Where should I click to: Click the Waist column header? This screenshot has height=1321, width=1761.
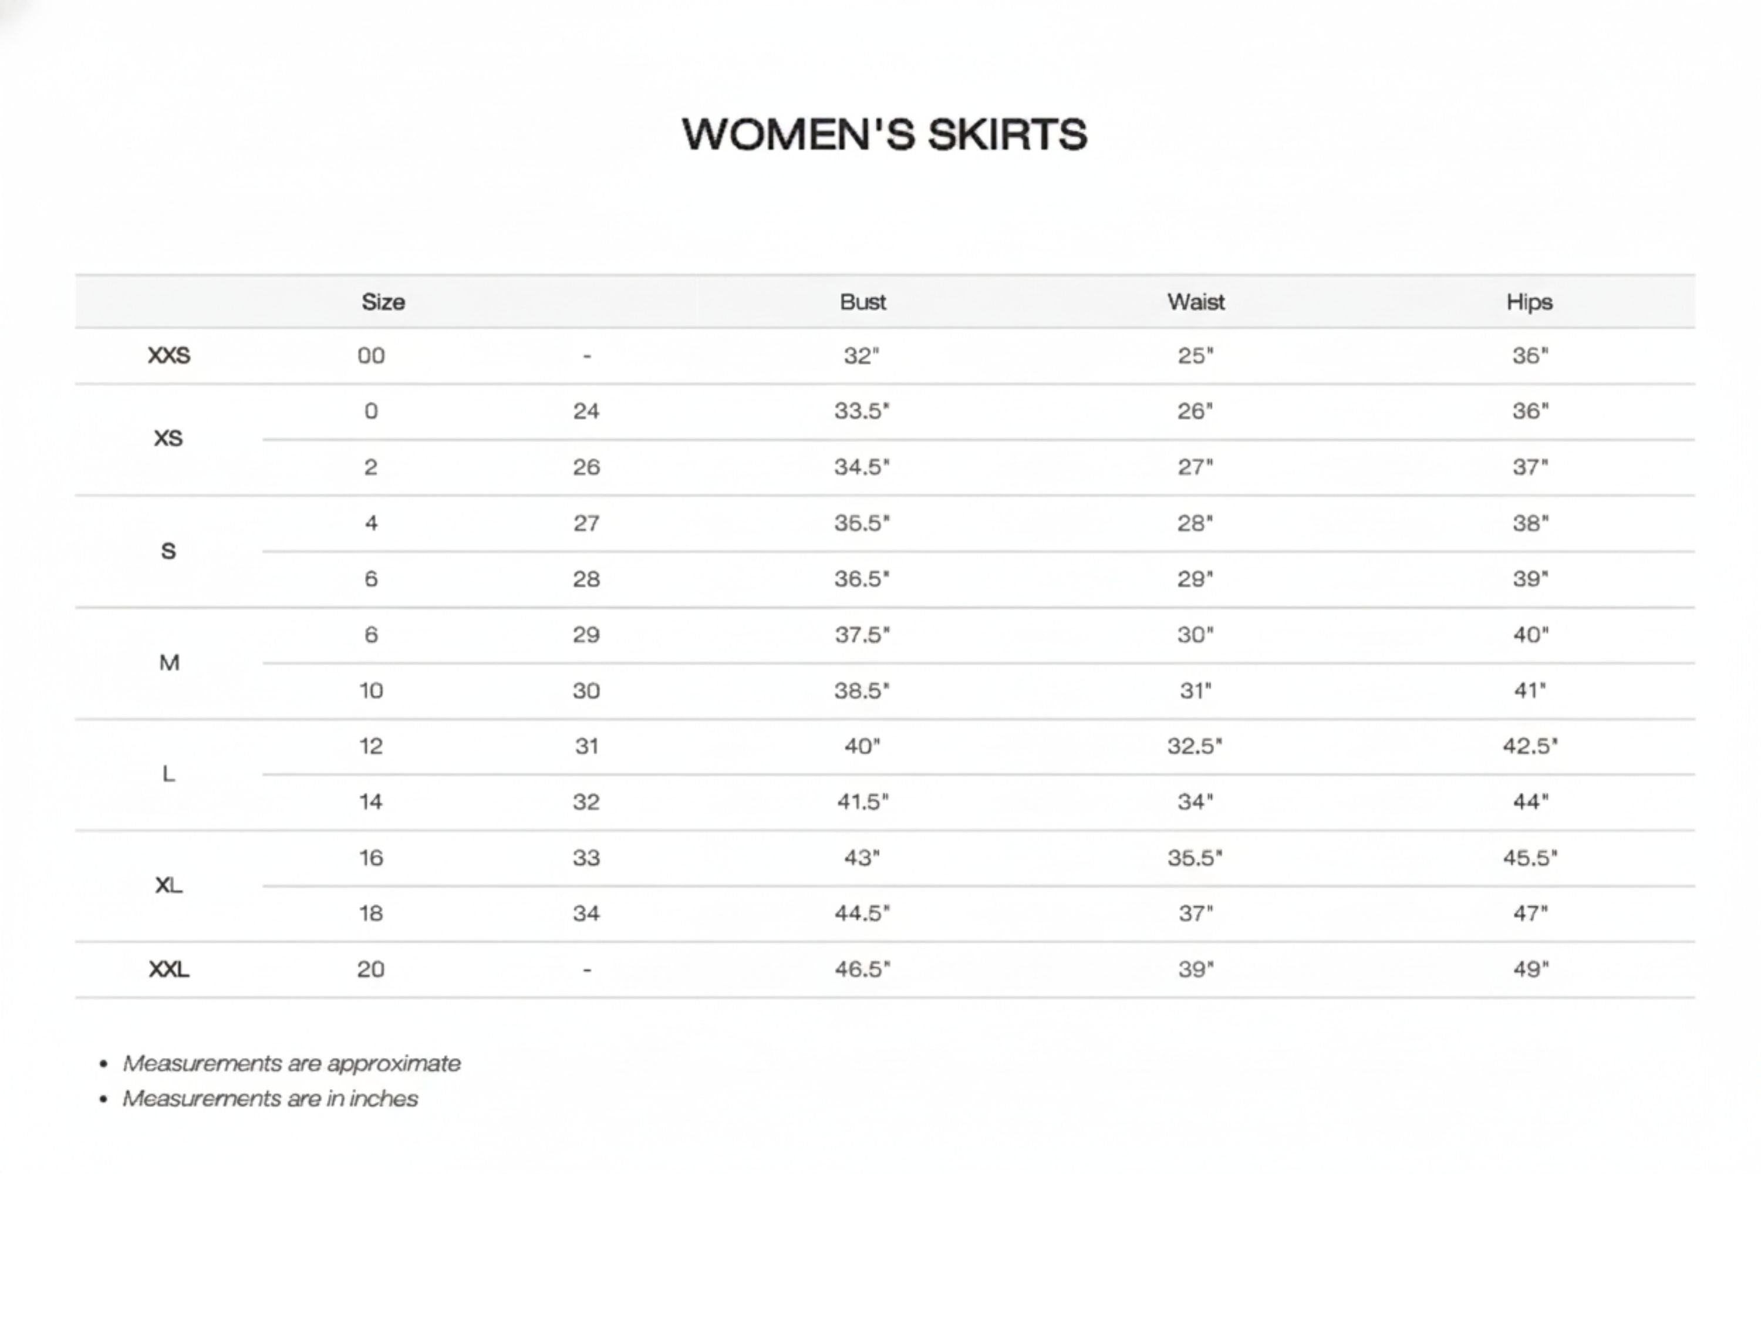coord(1196,302)
